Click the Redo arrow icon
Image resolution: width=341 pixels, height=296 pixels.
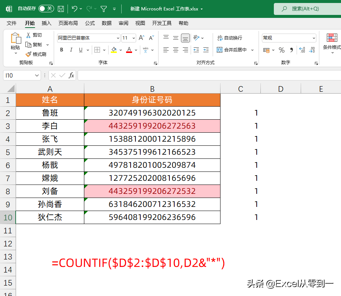coord(89,9)
